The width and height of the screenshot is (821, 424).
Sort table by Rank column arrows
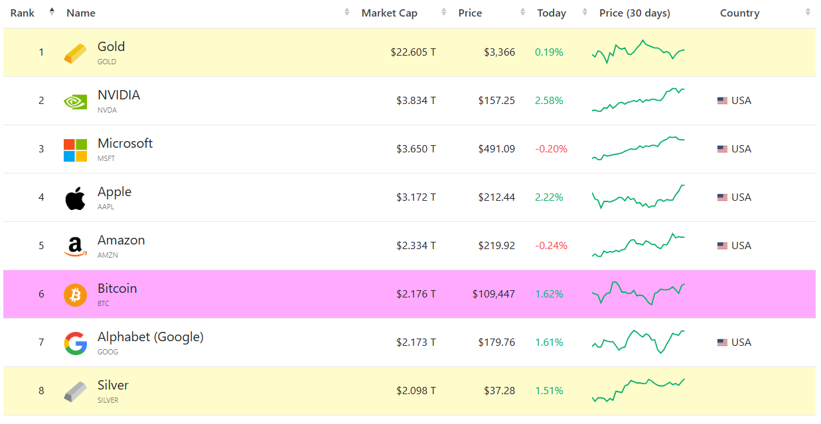pyautogui.click(x=52, y=12)
